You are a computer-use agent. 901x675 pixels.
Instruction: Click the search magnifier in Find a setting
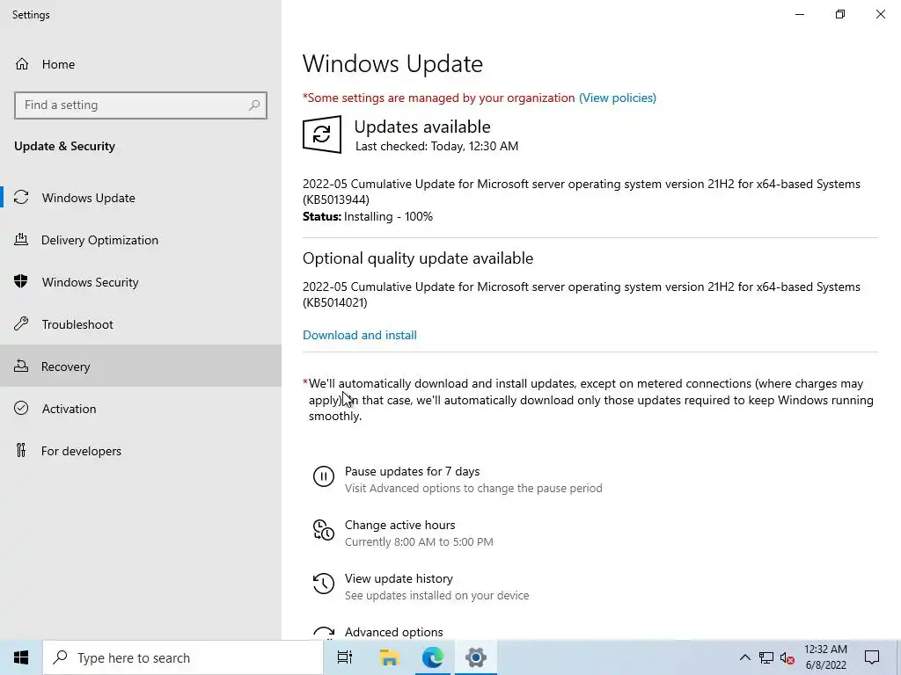pos(254,105)
